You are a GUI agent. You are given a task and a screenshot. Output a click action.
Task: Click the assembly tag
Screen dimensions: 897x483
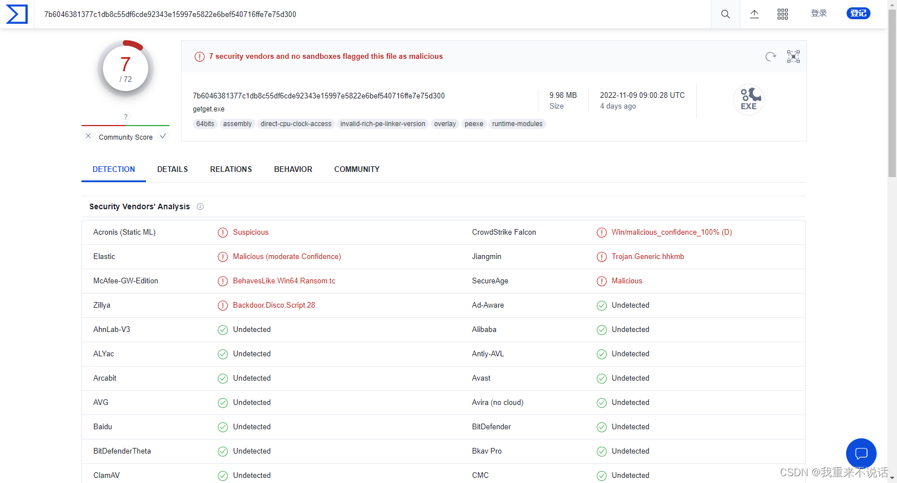coord(238,124)
